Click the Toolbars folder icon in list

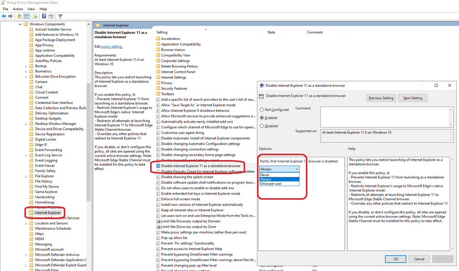158,94
